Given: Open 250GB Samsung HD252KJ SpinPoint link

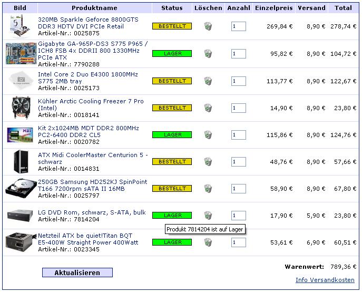Looking at the screenshot, I should [x=92, y=185].
